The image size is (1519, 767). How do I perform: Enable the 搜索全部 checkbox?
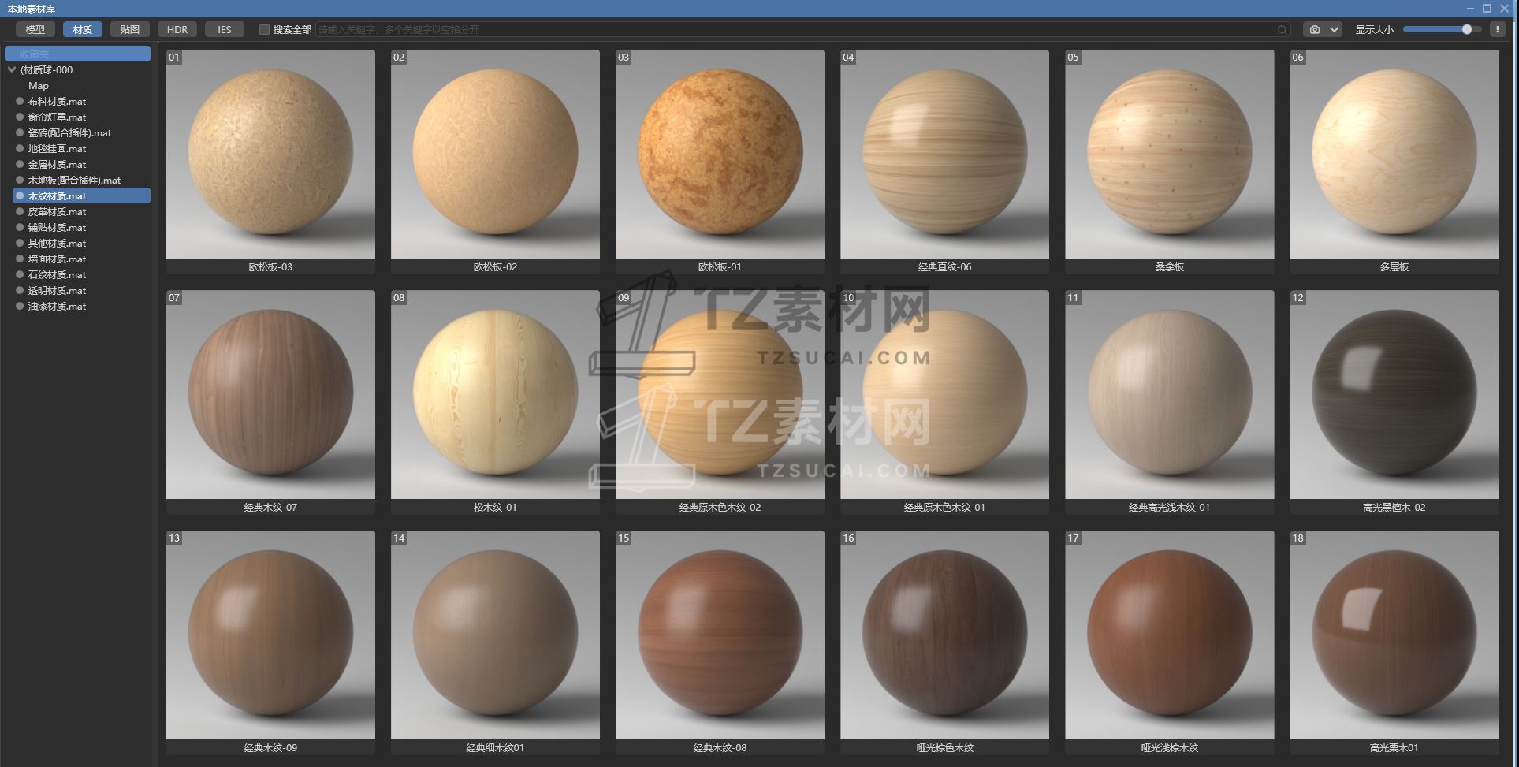click(264, 29)
